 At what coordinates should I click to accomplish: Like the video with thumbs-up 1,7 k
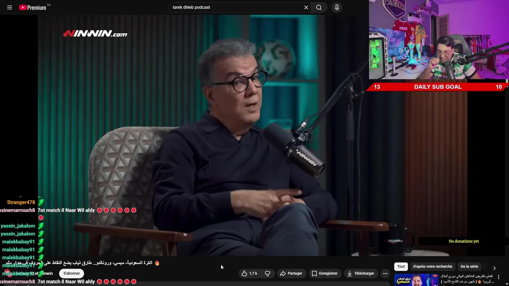[x=249, y=273]
